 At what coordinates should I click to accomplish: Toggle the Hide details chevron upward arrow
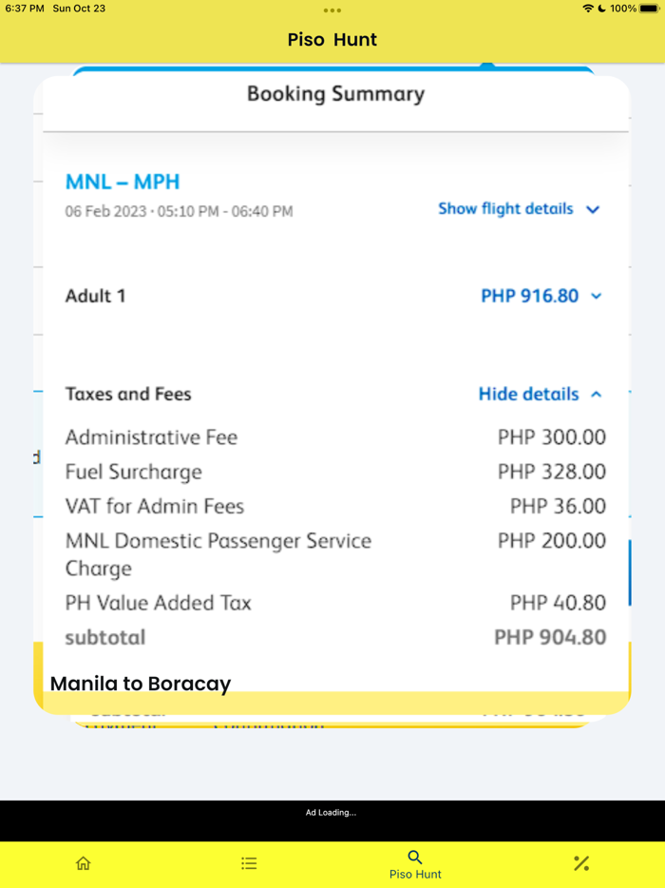pyautogui.click(x=596, y=394)
